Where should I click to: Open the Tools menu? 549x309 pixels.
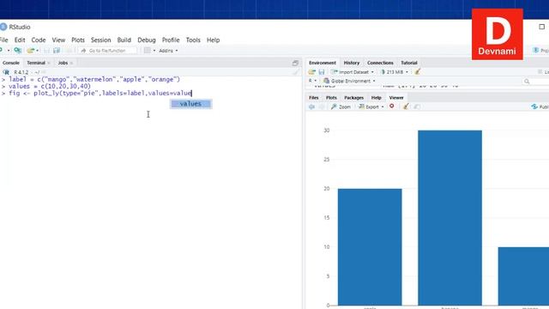tap(193, 40)
